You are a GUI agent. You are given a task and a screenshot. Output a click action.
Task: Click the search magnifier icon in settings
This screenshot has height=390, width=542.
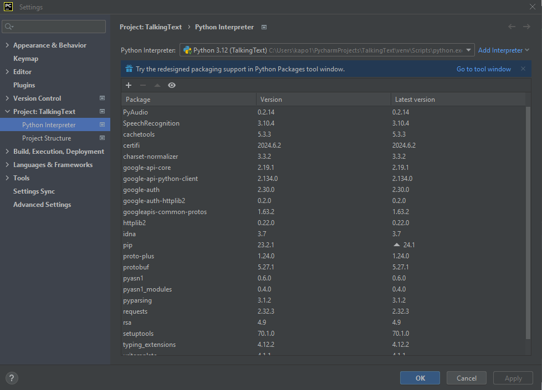[x=9, y=27]
